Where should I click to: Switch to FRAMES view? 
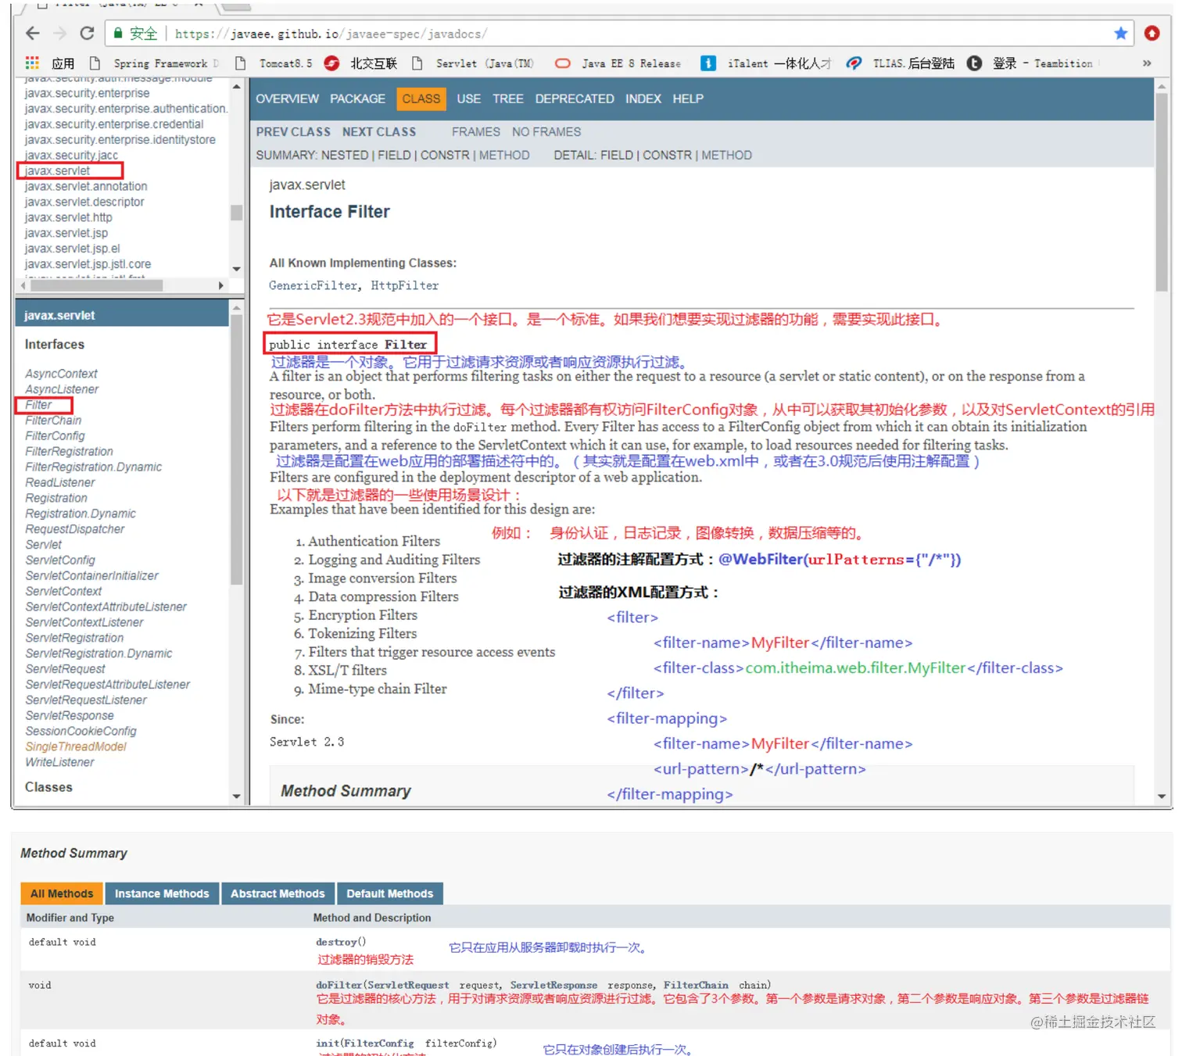(x=476, y=132)
